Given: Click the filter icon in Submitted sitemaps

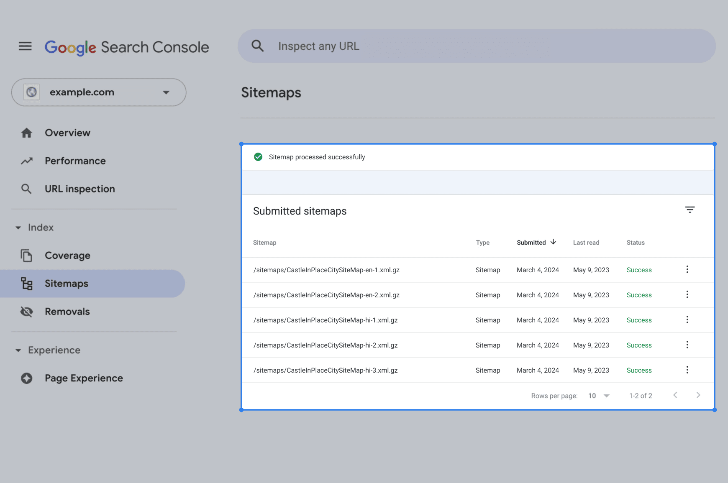Looking at the screenshot, I should [690, 210].
